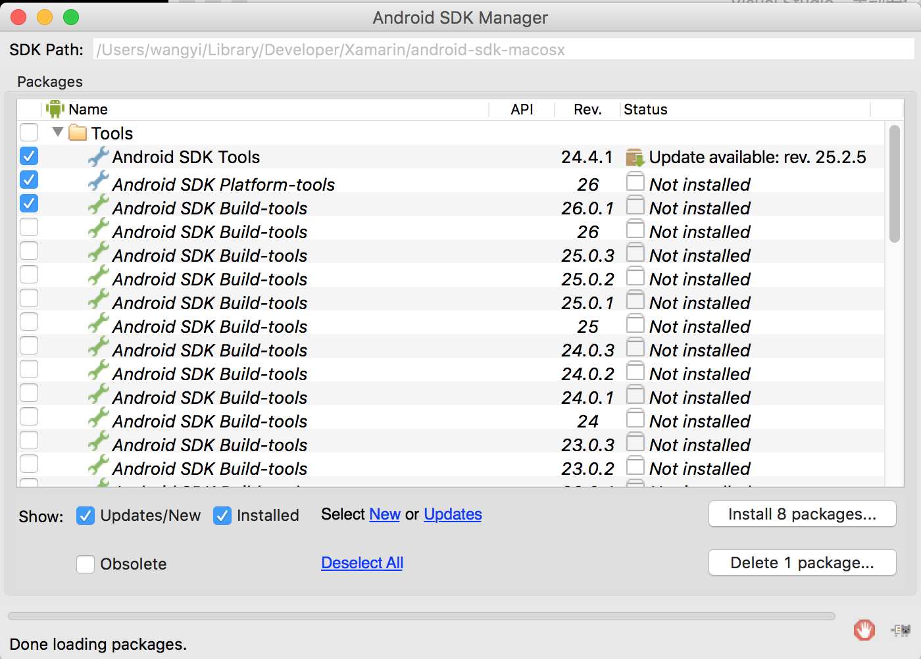Viewport: 921px width, 659px height.
Task: Click wrench icon of Build-tools rev 25.0.3
Action: pos(99,252)
